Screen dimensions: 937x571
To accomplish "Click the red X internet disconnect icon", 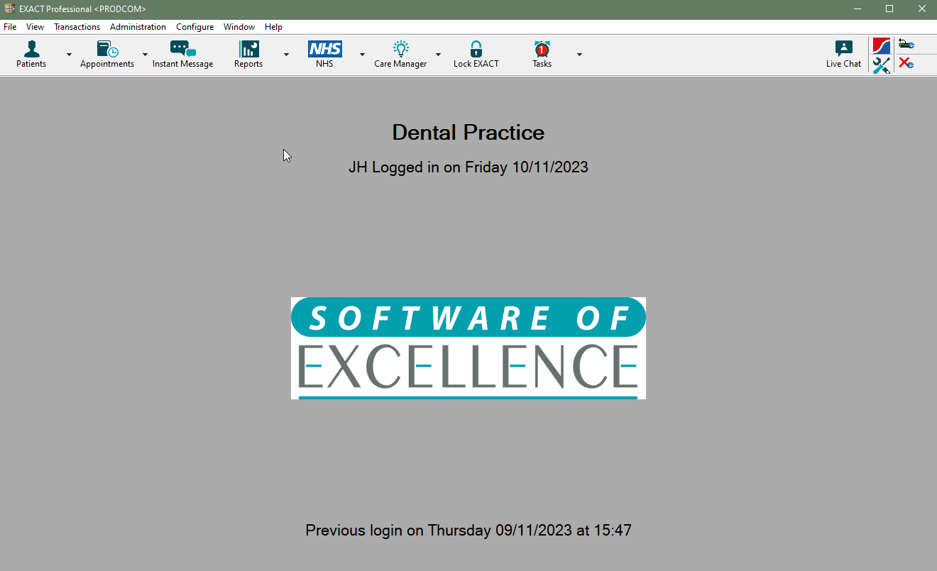I will (906, 63).
